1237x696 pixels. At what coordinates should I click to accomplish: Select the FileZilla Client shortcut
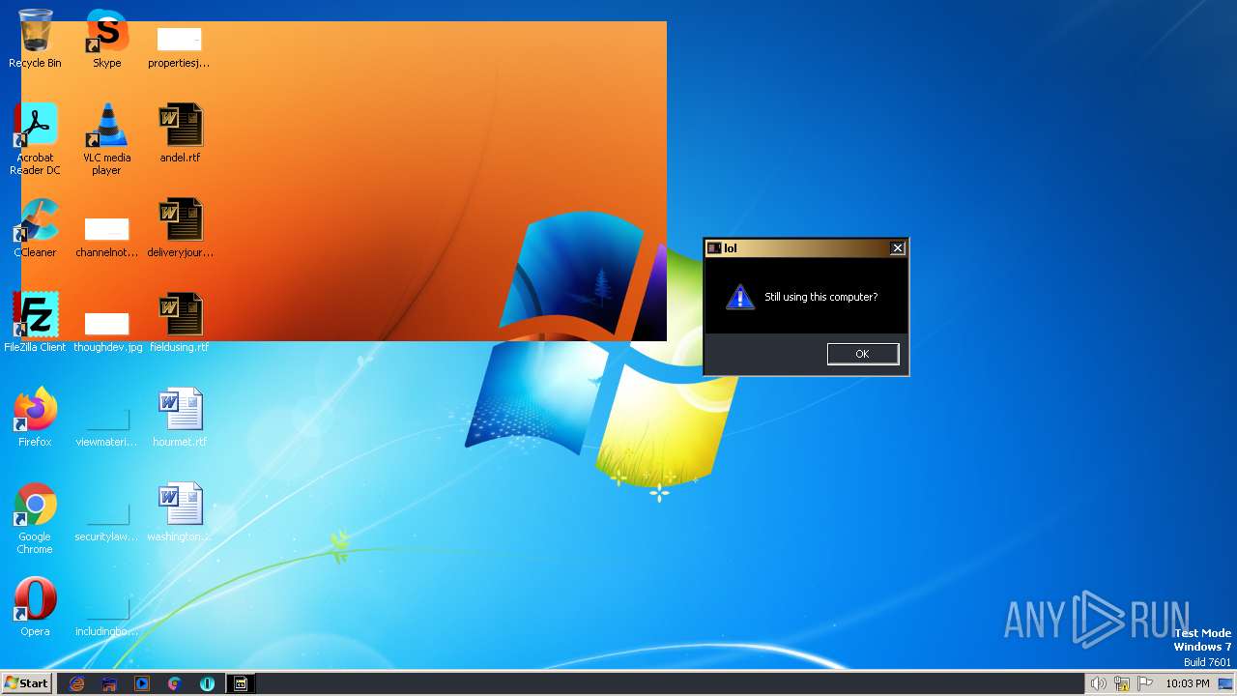click(x=35, y=323)
